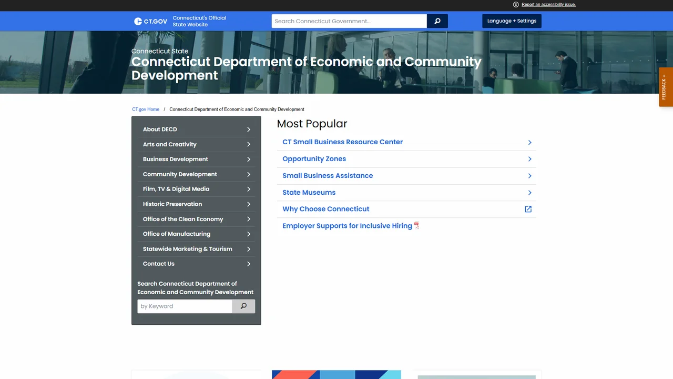Click the PDF icon next to Employer Supports
The image size is (673, 379).
[x=416, y=226]
